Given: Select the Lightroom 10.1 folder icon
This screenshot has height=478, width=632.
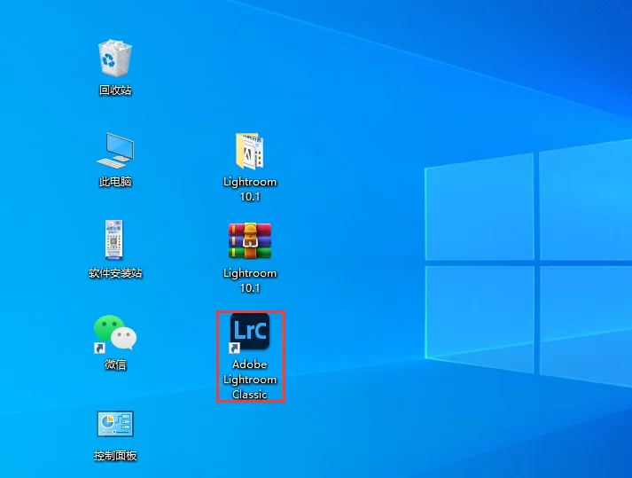Looking at the screenshot, I should (249, 151).
